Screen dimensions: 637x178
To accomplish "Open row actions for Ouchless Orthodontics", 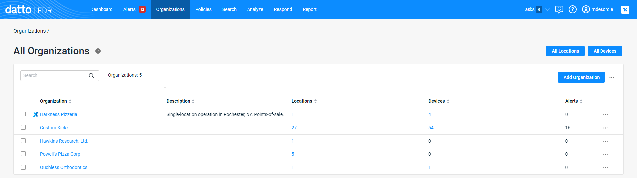I will pyautogui.click(x=605, y=168).
